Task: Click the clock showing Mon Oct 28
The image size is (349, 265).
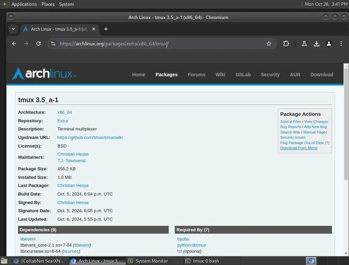Action: tap(326, 4)
